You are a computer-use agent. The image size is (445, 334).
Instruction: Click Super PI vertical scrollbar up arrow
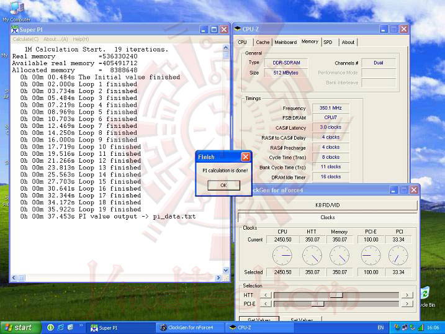click(x=226, y=47)
